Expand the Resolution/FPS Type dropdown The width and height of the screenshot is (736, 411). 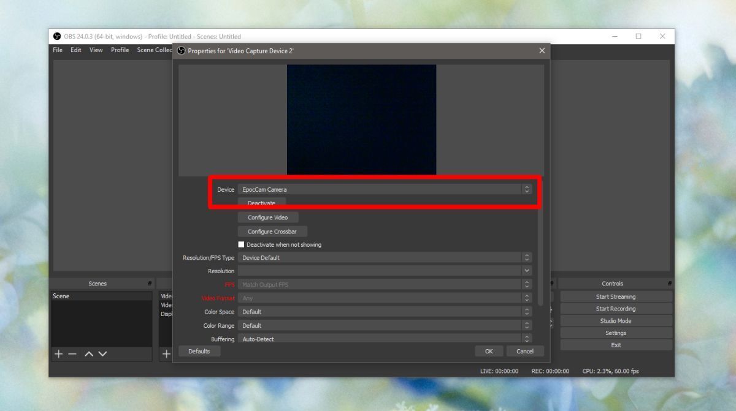pyautogui.click(x=384, y=258)
